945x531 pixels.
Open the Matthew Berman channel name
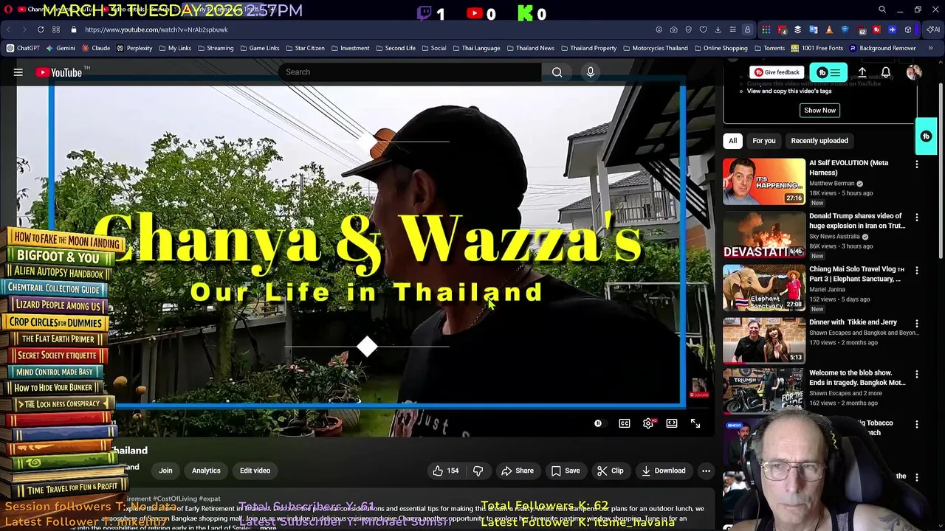(831, 184)
